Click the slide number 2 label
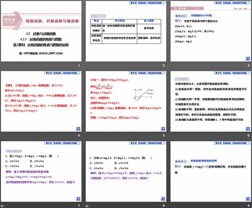This screenshot has width=252, height=208. 163,65
